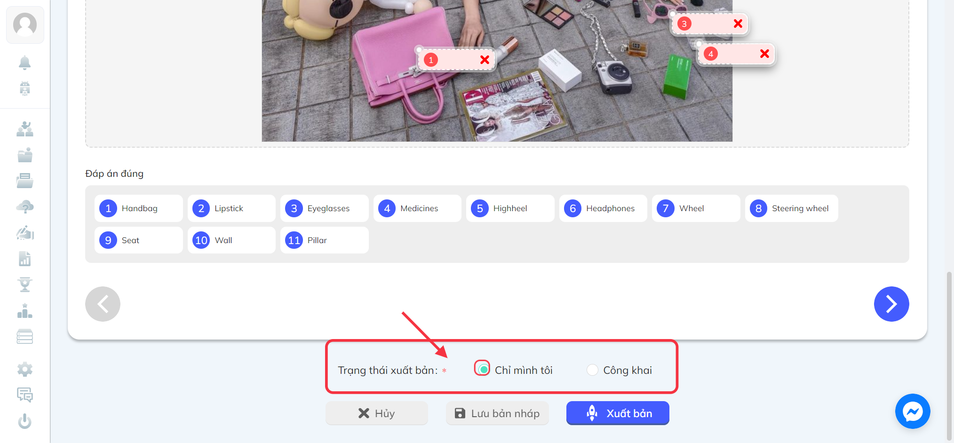This screenshot has height=443, width=954.
Task: Select answer 7 Wheel
Action: [696, 208]
